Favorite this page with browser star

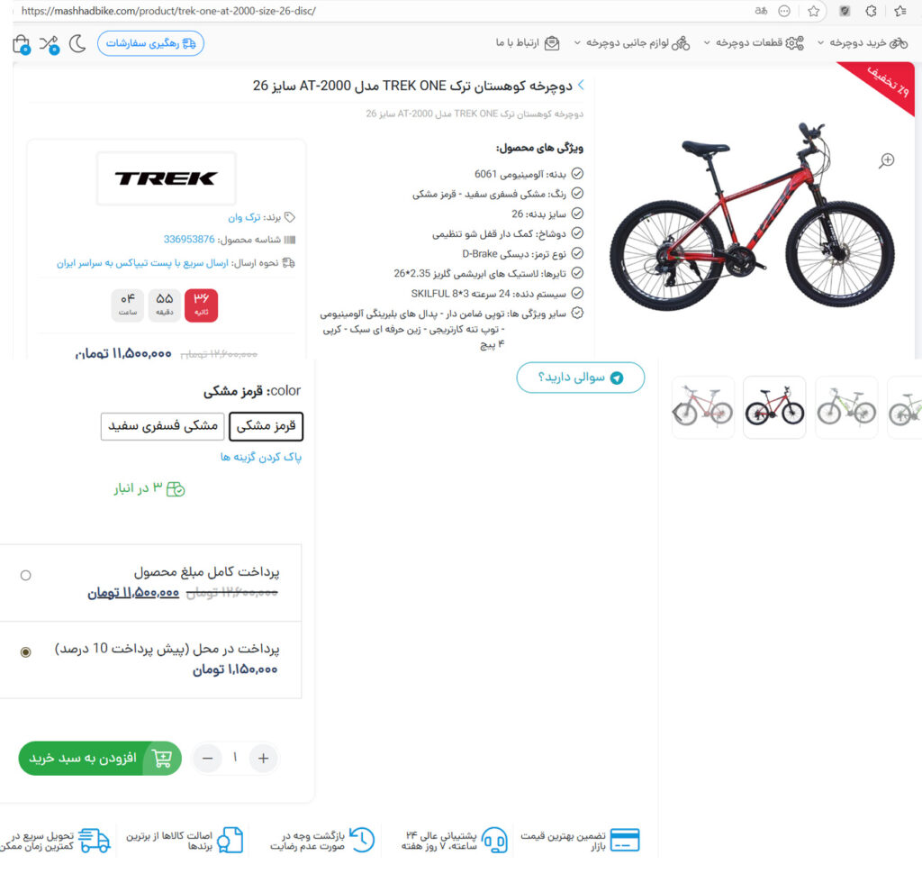pyautogui.click(x=813, y=11)
